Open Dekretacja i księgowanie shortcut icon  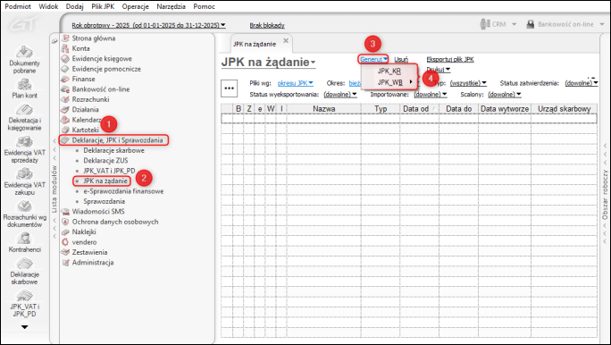24,110
